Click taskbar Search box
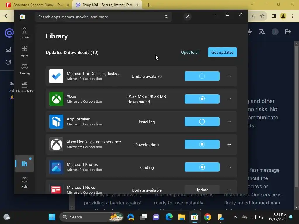This screenshot has height=224, width=299. (91, 217)
